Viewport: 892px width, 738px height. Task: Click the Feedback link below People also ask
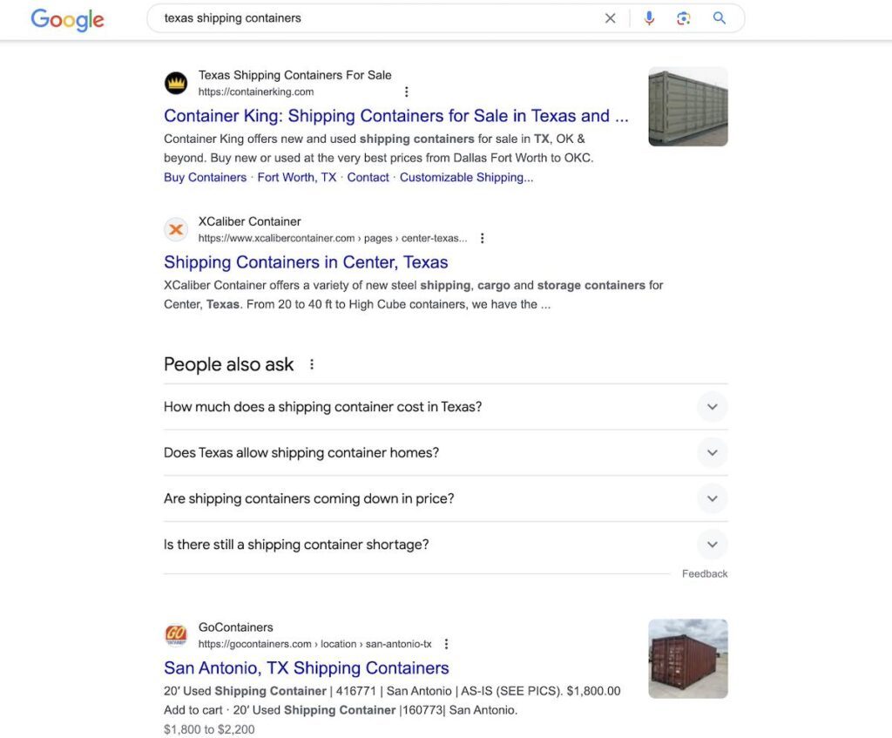tap(705, 573)
